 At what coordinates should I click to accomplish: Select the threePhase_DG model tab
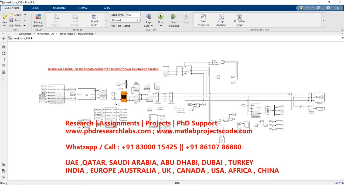click(x=46, y=34)
